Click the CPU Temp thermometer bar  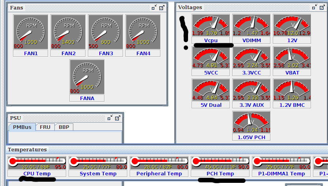tap(37, 163)
